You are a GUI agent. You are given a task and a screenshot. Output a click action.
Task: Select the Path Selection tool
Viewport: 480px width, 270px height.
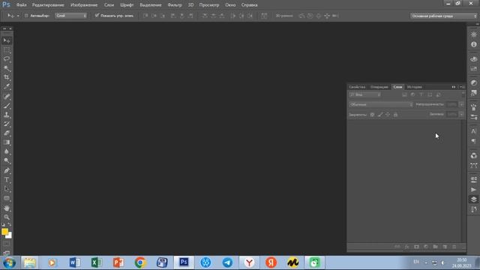(7, 189)
